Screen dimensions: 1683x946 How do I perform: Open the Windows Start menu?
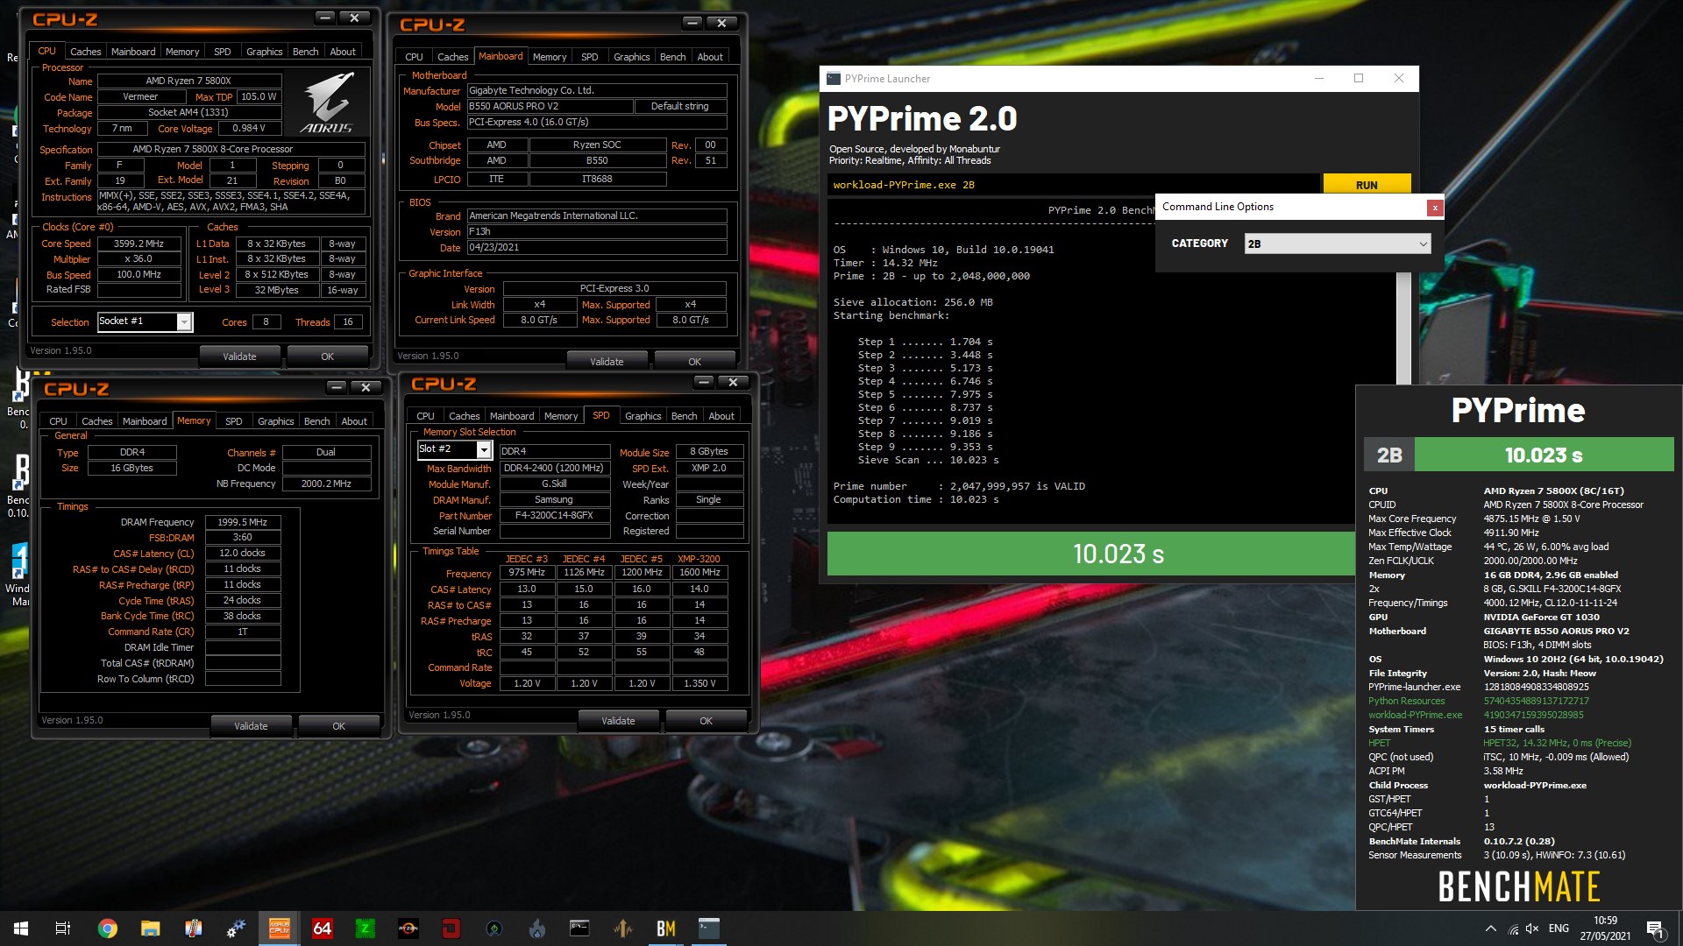coord(21,928)
